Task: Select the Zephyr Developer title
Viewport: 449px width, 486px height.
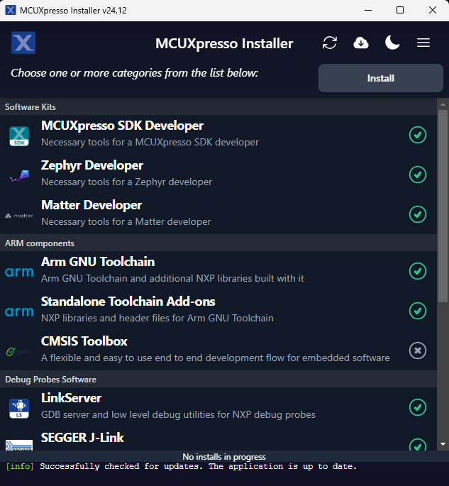Action: (x=92, y=165)
